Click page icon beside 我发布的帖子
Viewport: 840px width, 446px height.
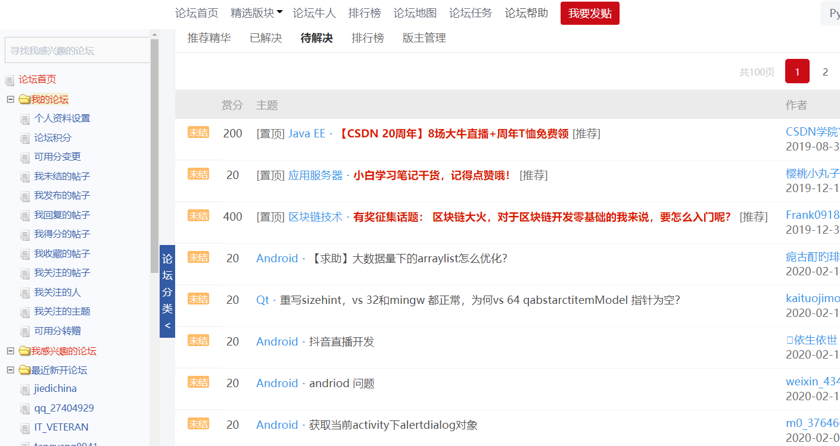pyautogui.click(x=24, y=196)
